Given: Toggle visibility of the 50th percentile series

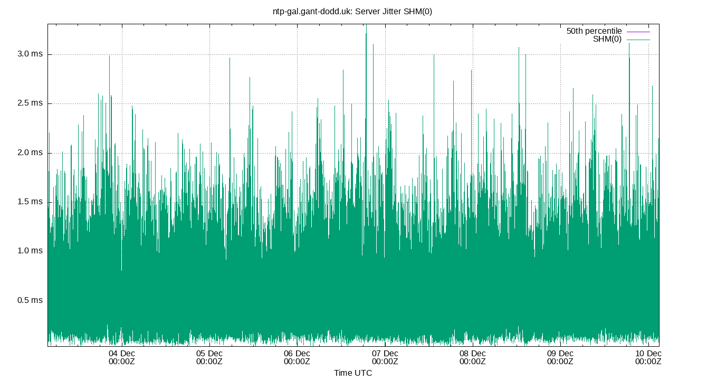Looking at the screenshot, I should [x=594, y=31].
